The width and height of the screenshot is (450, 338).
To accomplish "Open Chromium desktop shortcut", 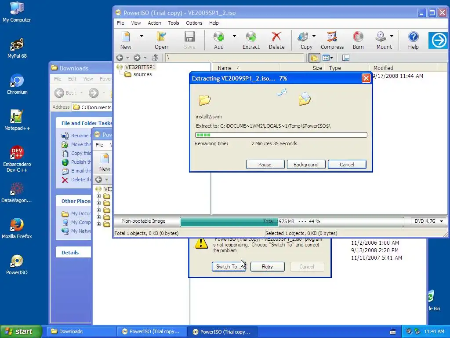I will click(17, 84).
